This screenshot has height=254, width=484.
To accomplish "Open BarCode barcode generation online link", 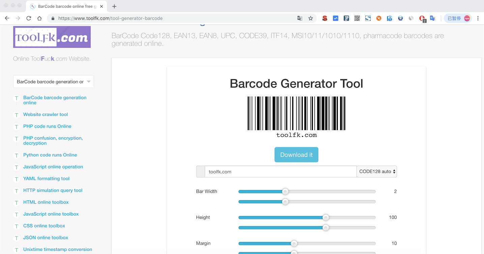I will coord(55,100).
